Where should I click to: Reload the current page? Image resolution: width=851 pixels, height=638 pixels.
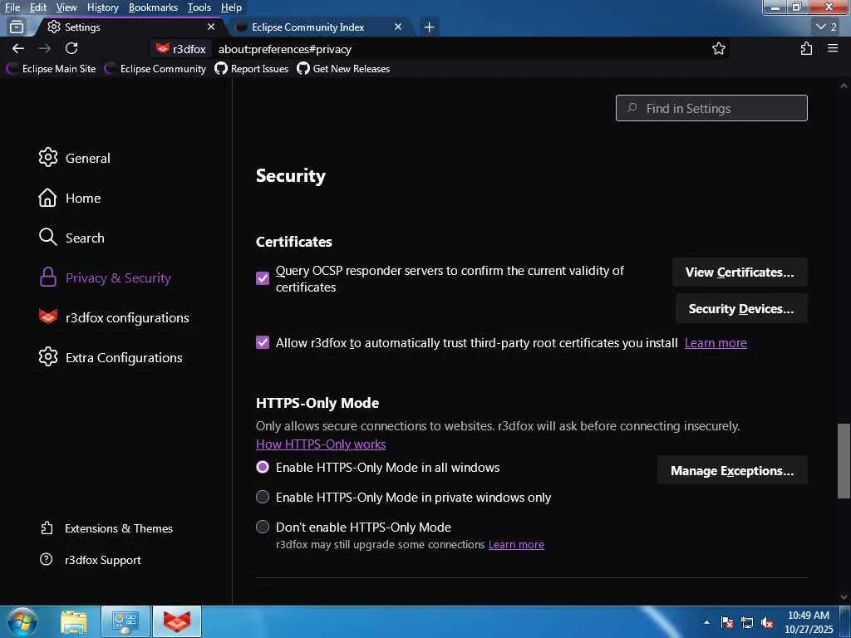71,49
